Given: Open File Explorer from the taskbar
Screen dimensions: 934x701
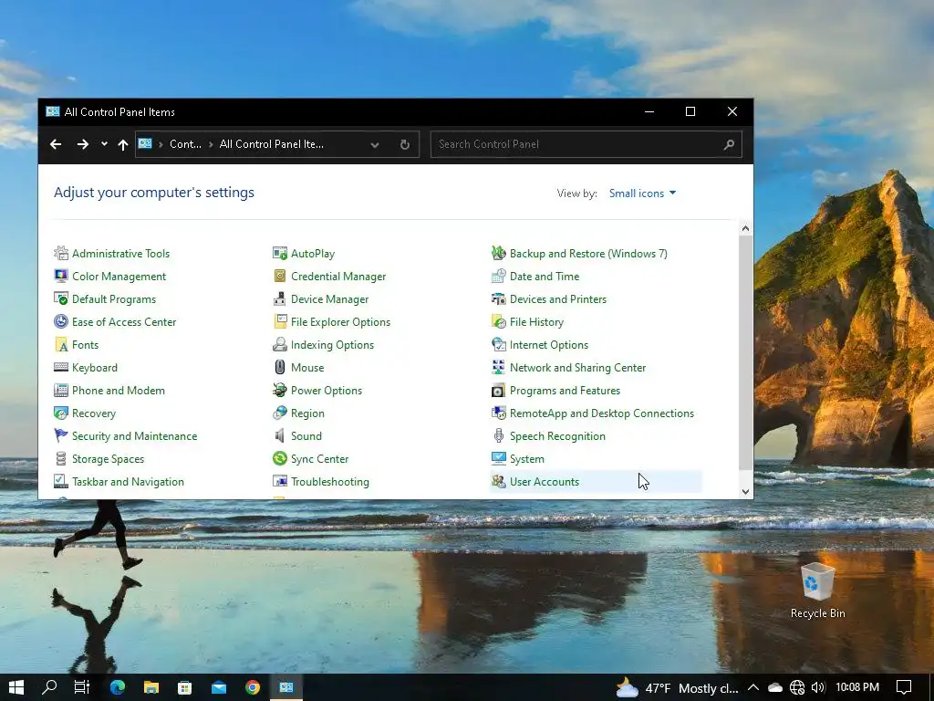Looking at the screenshot, I should (151, 687).
